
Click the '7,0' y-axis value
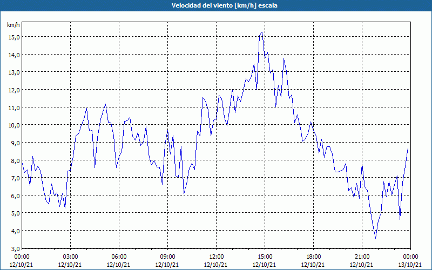[x=15, y=178]
